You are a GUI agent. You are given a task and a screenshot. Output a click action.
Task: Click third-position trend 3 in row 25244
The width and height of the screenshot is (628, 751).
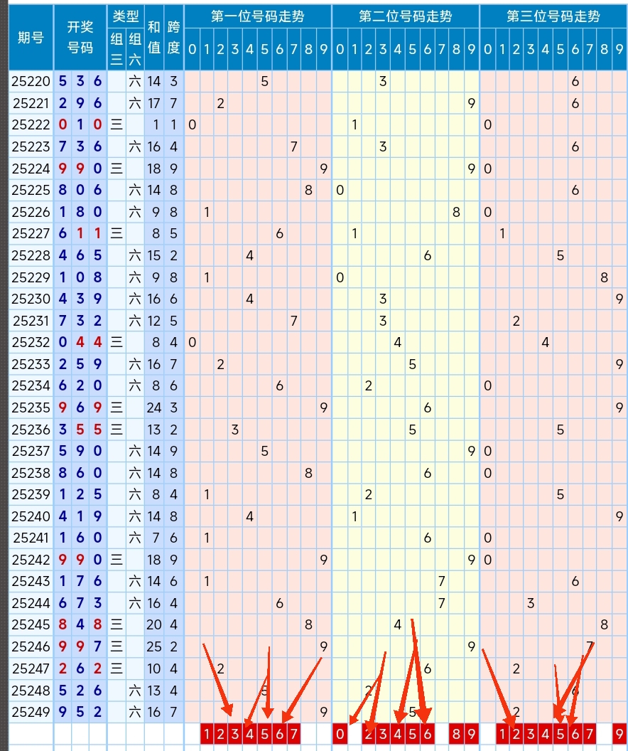coord(531,603)
